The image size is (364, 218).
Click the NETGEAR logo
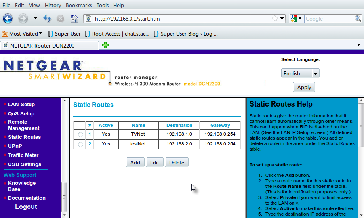(x=43, y=65)
